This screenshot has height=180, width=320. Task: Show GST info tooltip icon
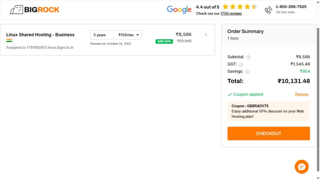click(241, 64)
